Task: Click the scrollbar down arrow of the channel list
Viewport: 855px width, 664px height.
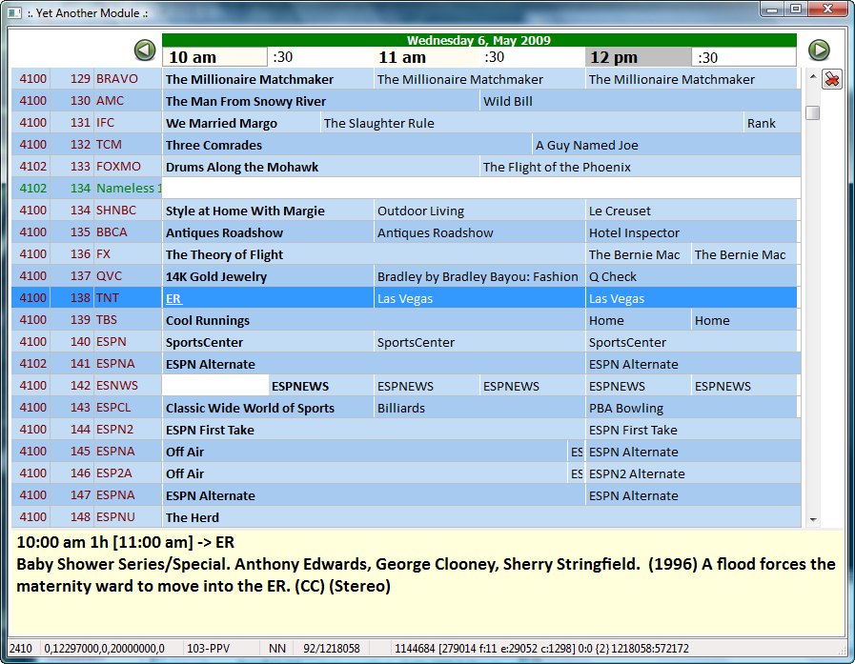Action: click(x=813, y=519)
